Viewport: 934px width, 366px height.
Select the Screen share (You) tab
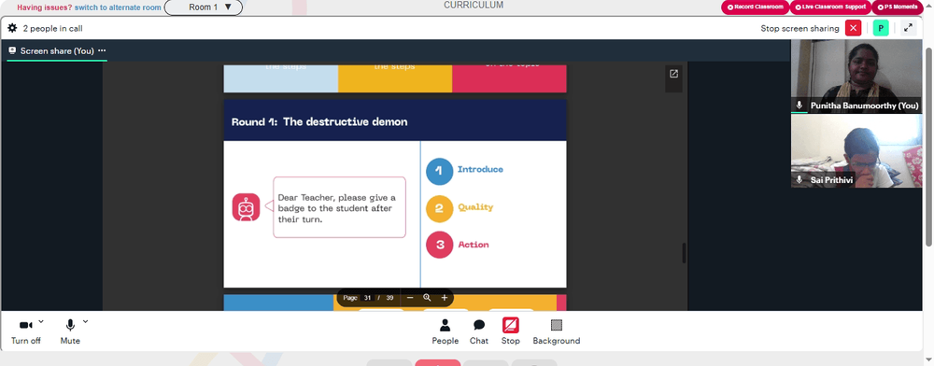tap(57, 51)
